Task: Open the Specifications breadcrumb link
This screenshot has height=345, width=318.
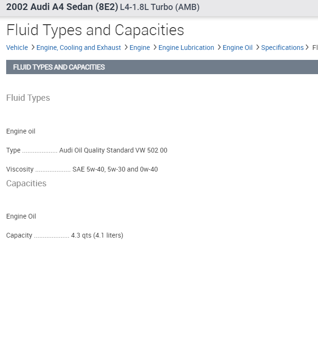Action: [282, 48]
